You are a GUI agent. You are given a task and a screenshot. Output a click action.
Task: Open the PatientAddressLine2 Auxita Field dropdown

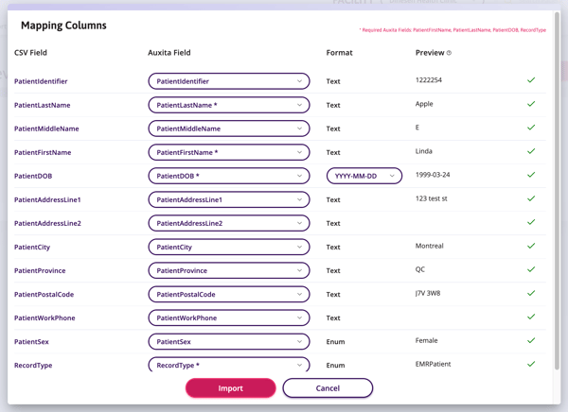tap(229, 223)
